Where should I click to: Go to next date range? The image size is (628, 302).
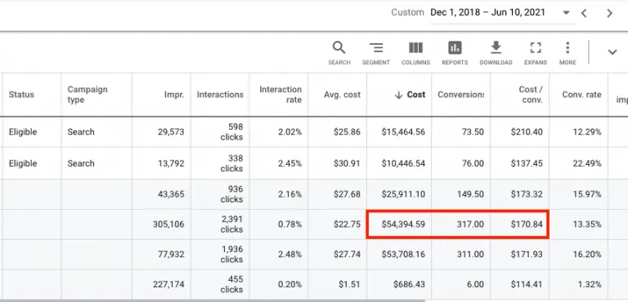point(609,13)
